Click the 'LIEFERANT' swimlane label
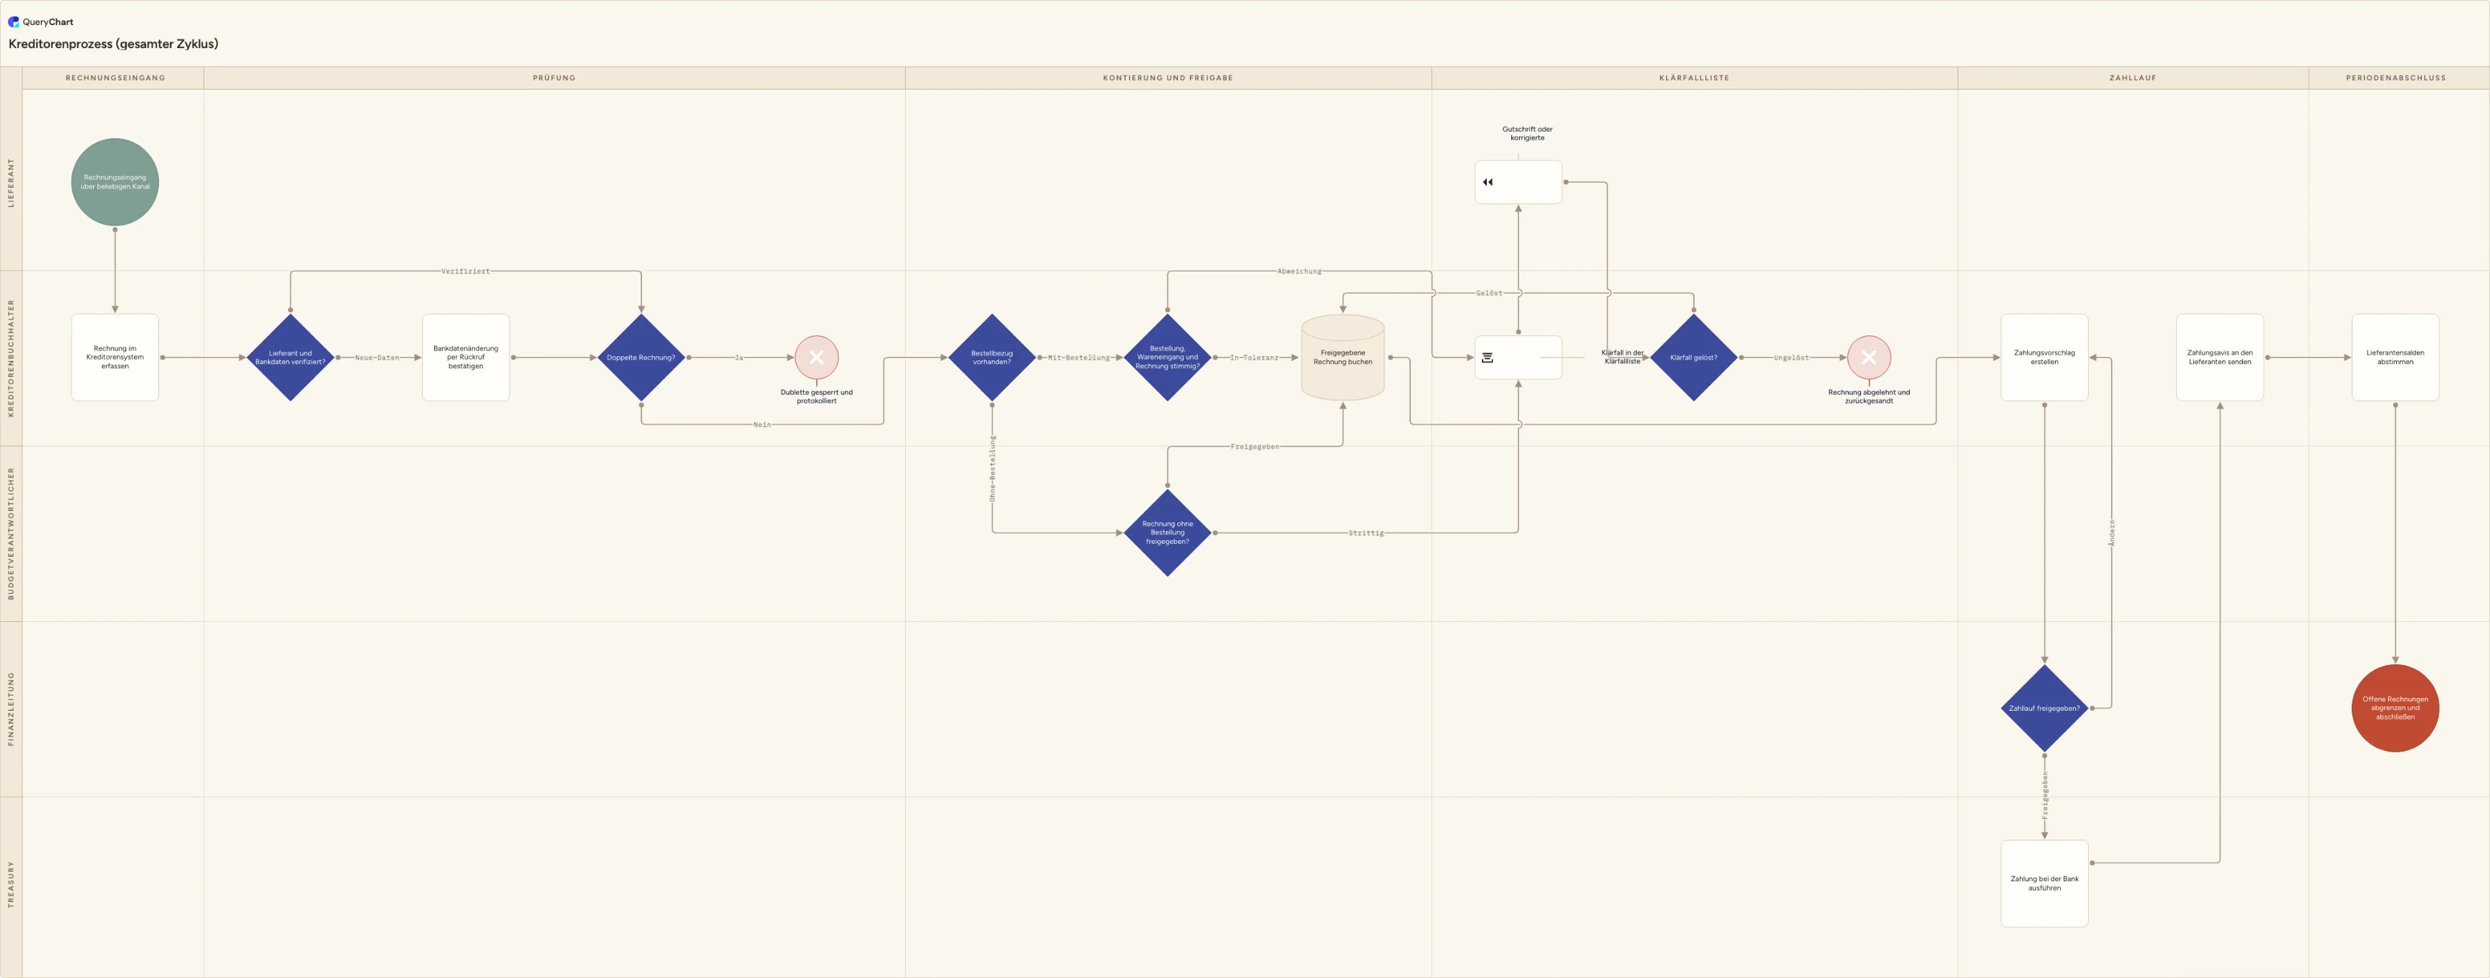Screen dimensions: 2490x978 tap(11, 183)
